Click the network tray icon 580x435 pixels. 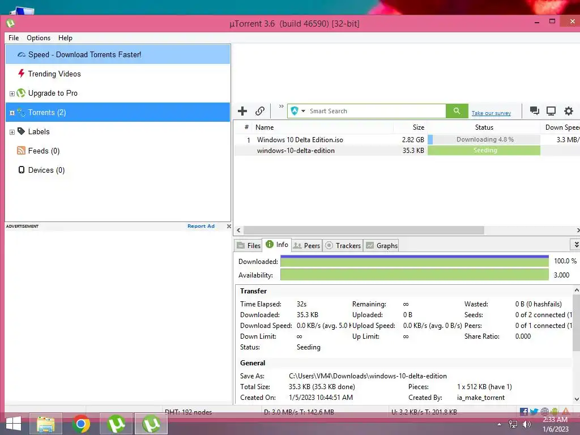pyautogui.click(x=513, y=424)
